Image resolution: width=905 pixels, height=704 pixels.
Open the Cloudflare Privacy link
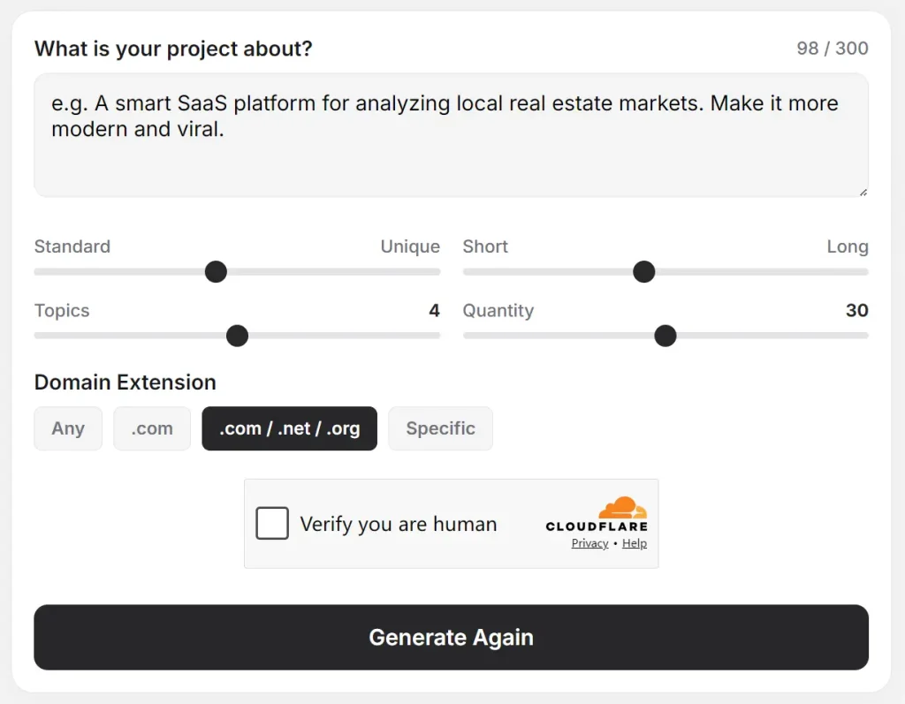coord(589,543)
